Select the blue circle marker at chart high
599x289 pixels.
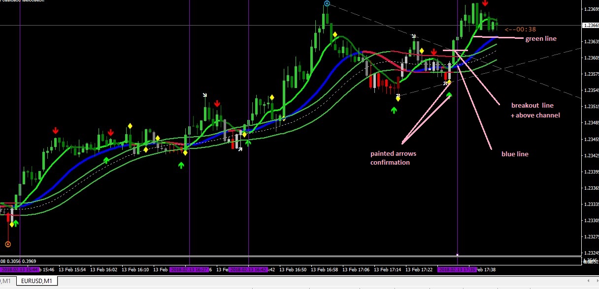pos(327,3)
